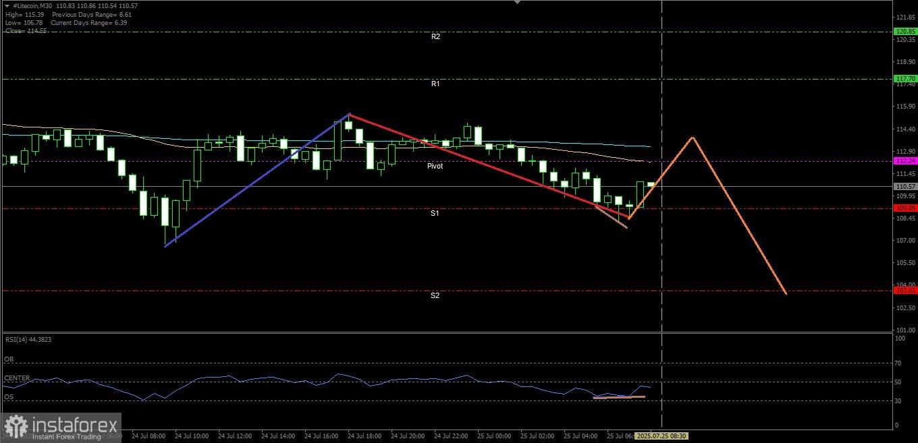Select the orange forecast peak line
The width and height of the screenshot is (918, 443).
[x=693, y=138]
